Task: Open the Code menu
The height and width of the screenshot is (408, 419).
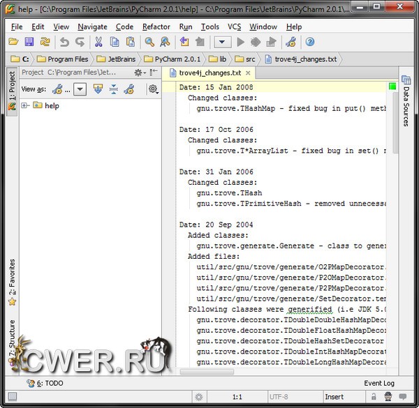Action: (124, 27)
